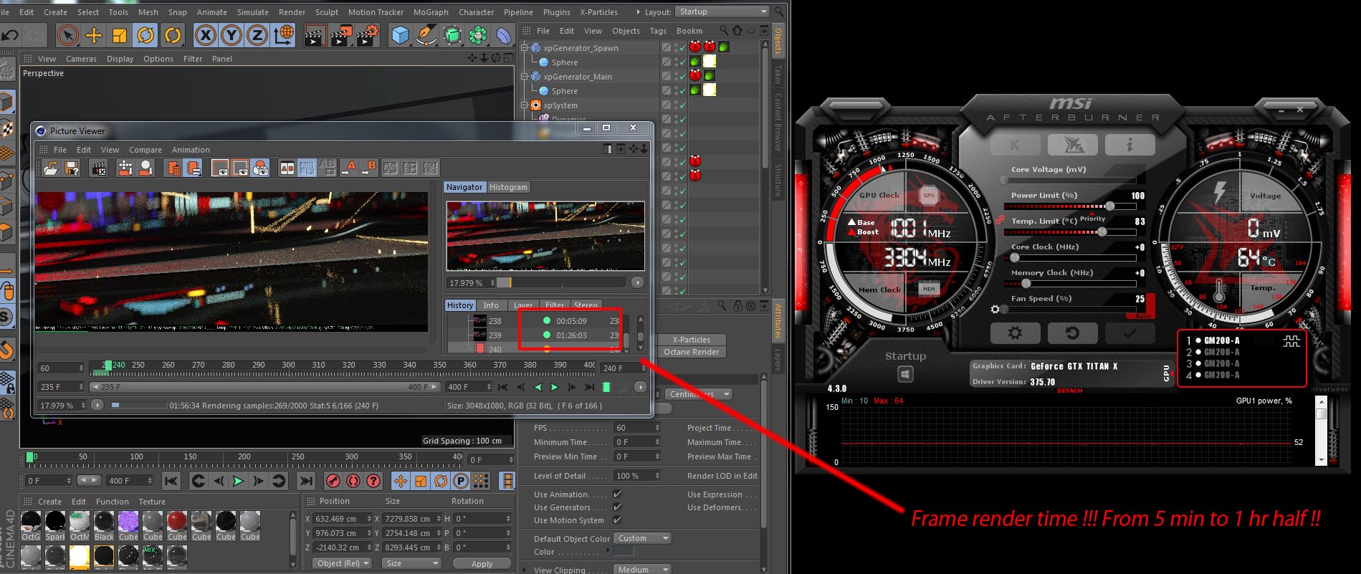This screenshot has width=1361, height=574.
Task: Expand the xpSystem tree node
Action: point(525,105)
